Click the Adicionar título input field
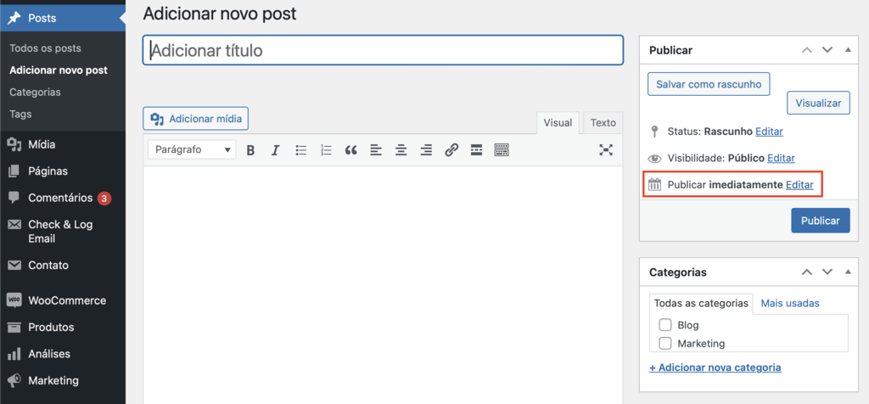Viewport: 869px width, 404px height. 383,50
